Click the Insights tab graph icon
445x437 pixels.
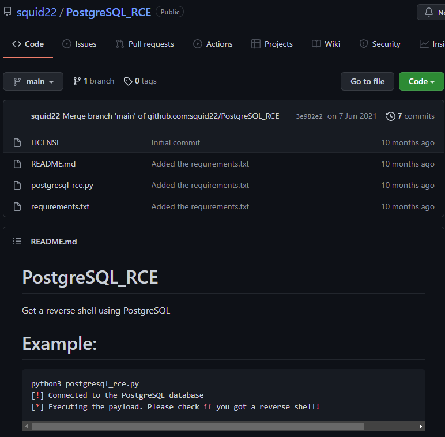(x=424, y=44)
